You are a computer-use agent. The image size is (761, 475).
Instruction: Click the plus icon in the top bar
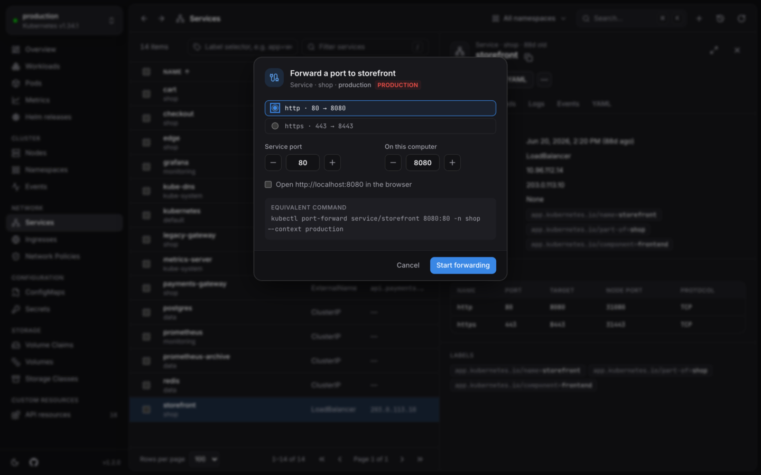click(699, 18)
